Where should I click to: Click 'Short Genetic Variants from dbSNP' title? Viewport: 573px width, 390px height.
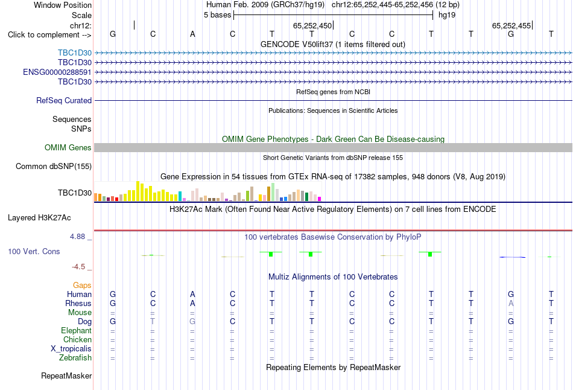(333, 158)
